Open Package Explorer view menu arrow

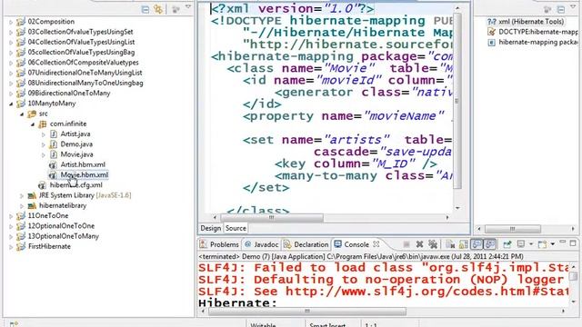(188, 6)
